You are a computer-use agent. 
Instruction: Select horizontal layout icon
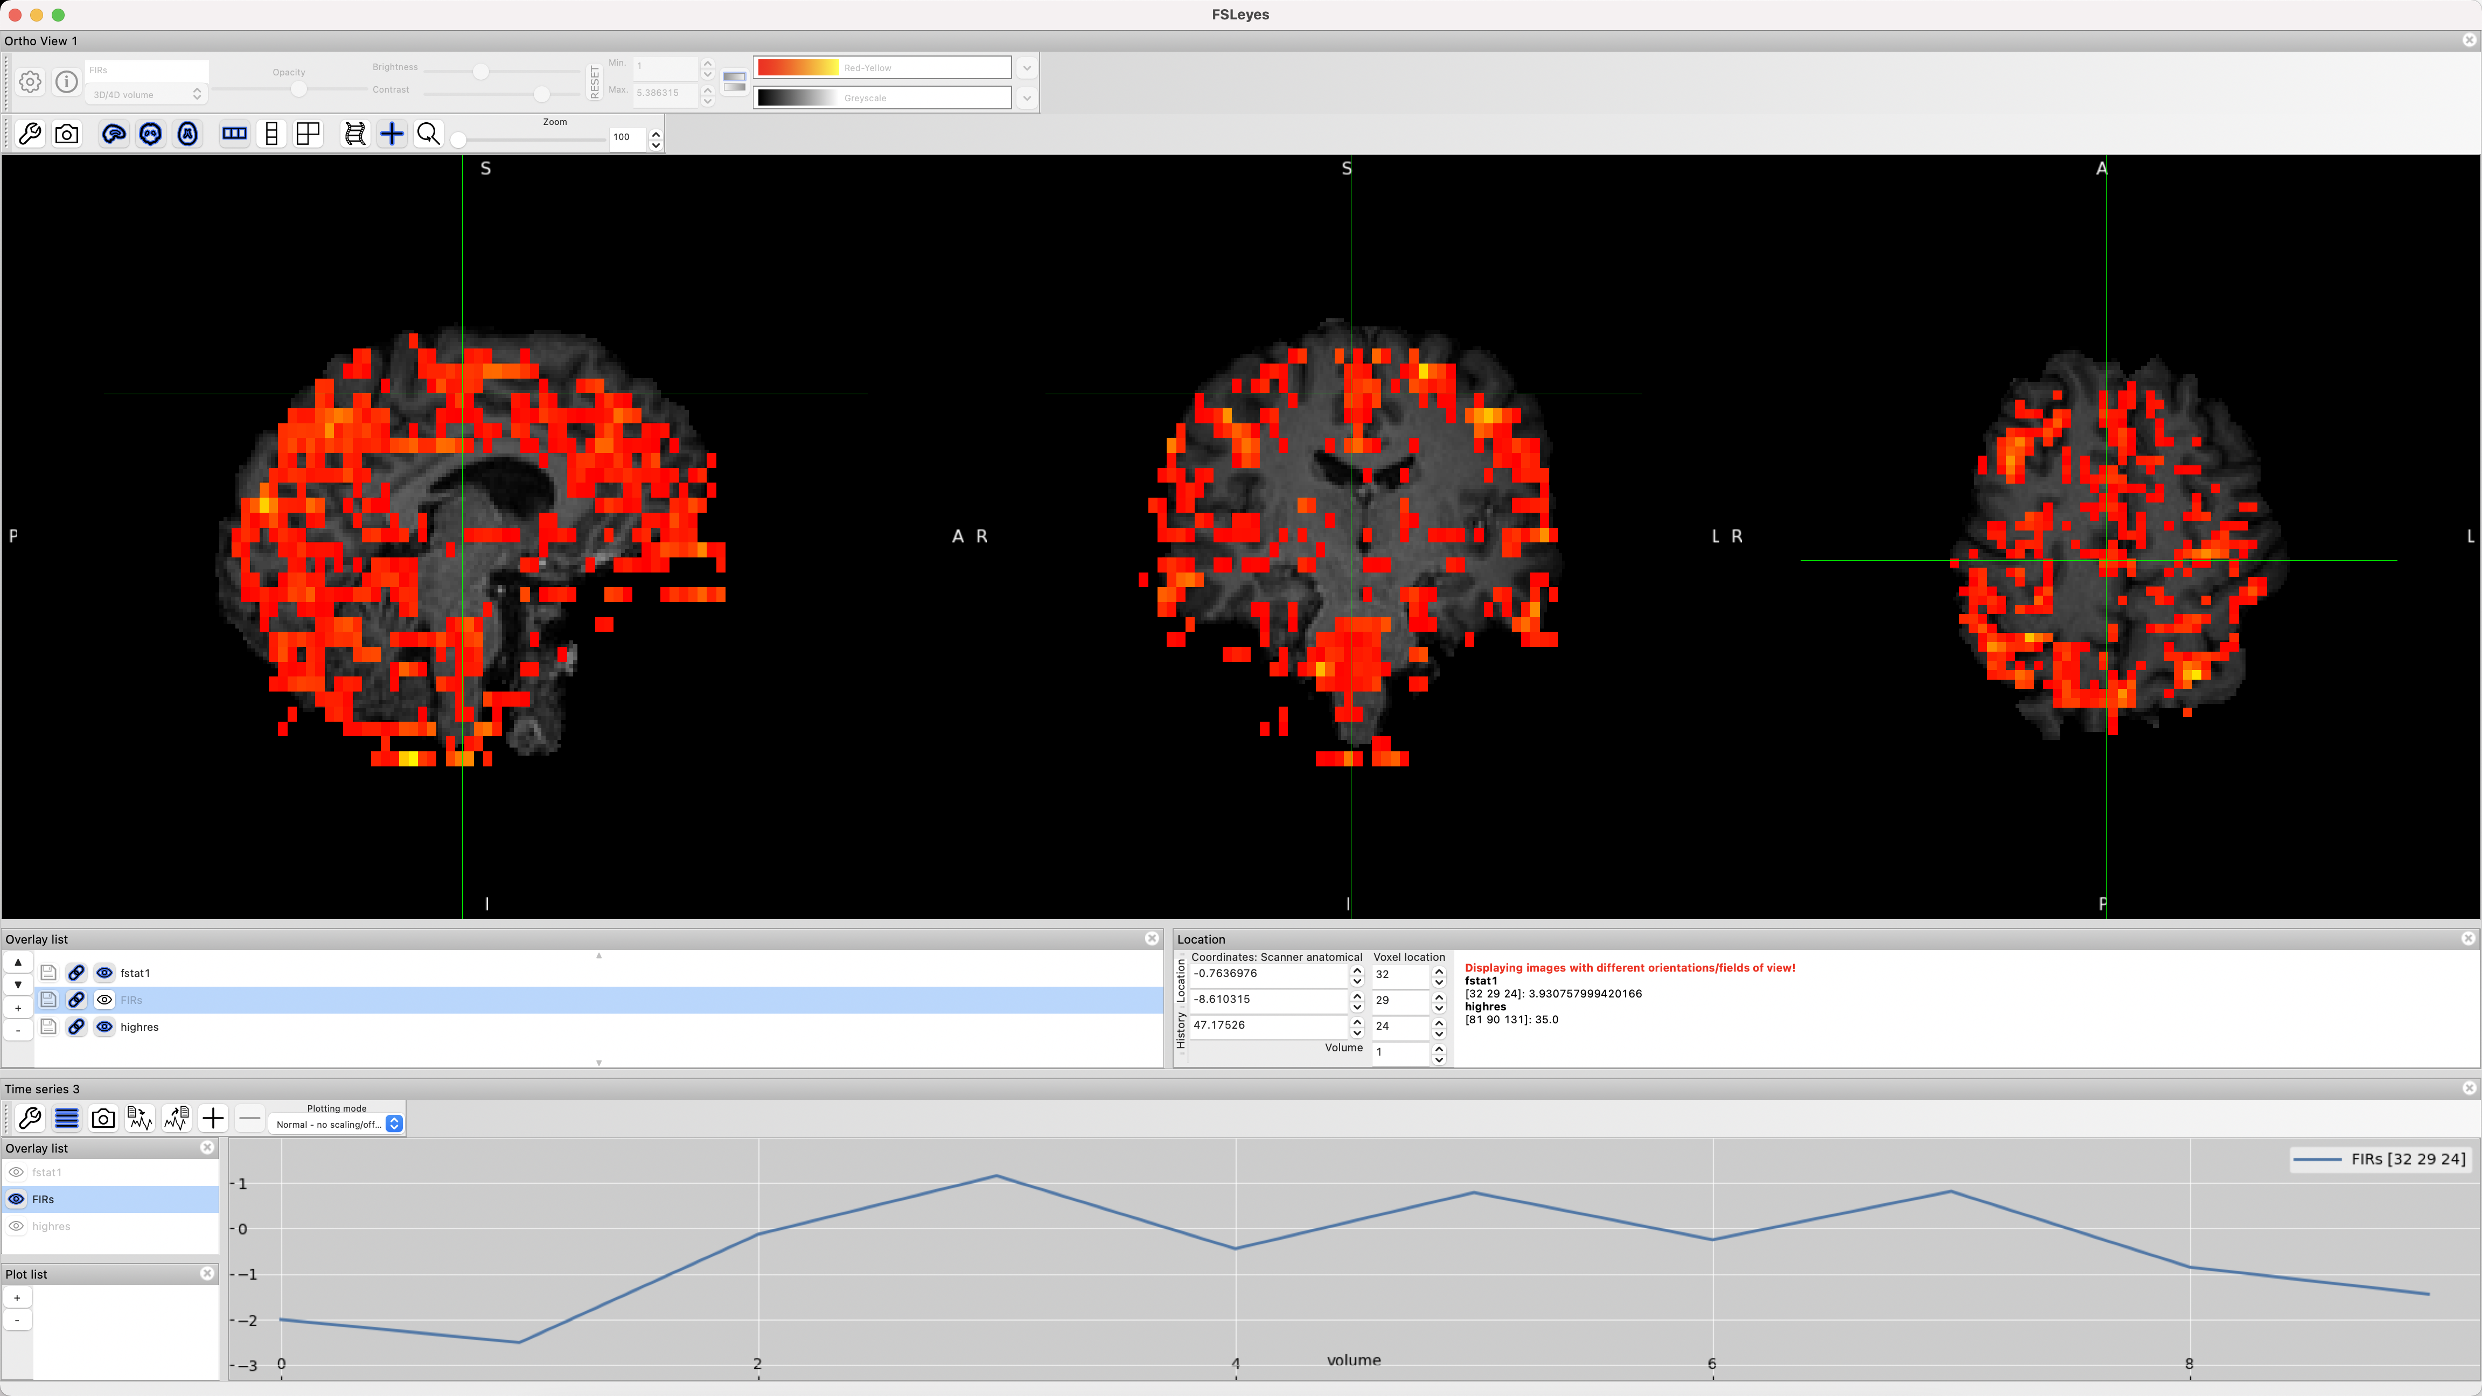tap(234, 134)
